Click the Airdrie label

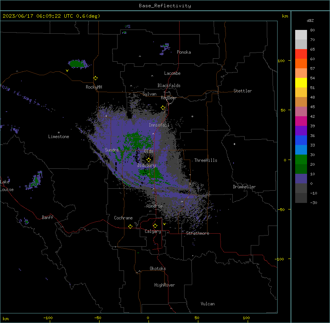coord(155,206)
